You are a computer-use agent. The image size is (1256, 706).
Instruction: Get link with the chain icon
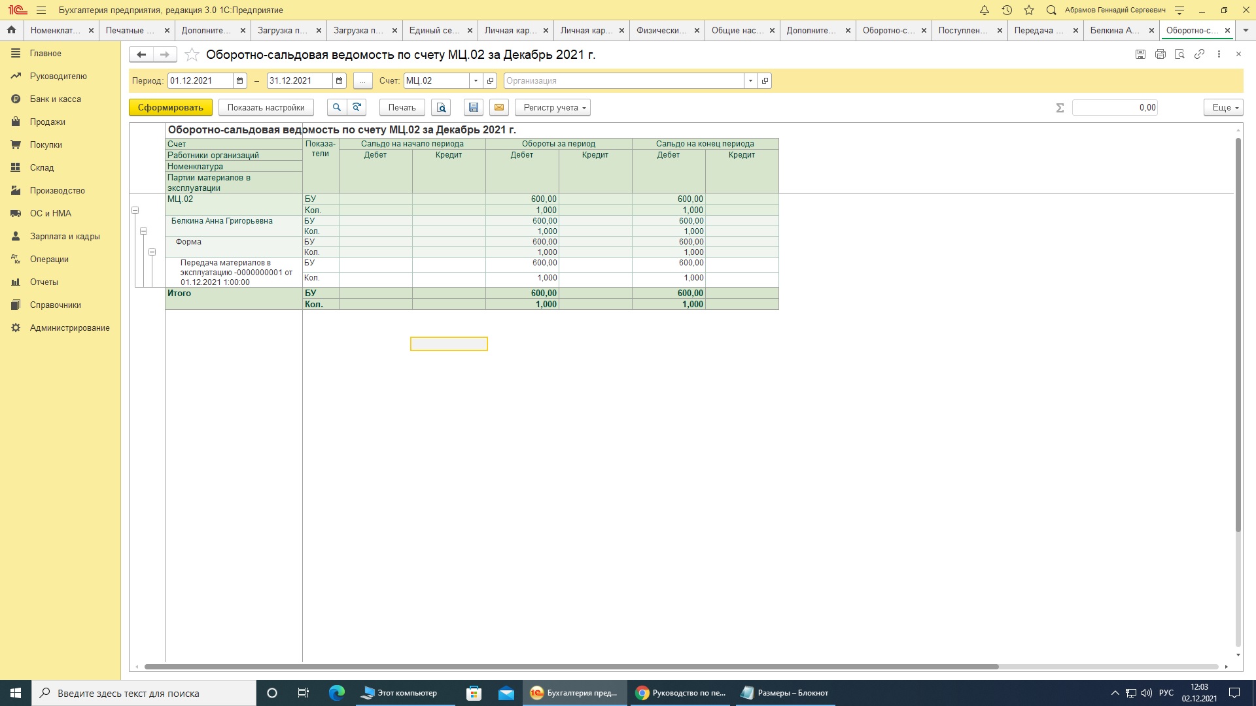[1199, 54]
